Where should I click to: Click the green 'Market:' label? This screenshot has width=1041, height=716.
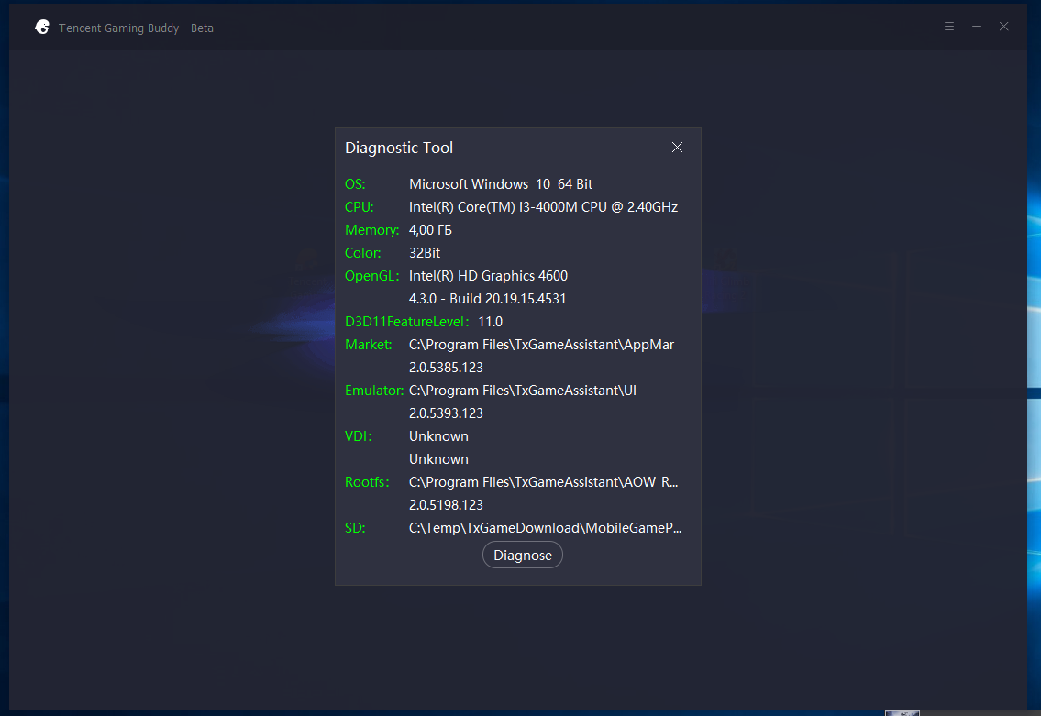pyautogui.click(x=369, y=345)
